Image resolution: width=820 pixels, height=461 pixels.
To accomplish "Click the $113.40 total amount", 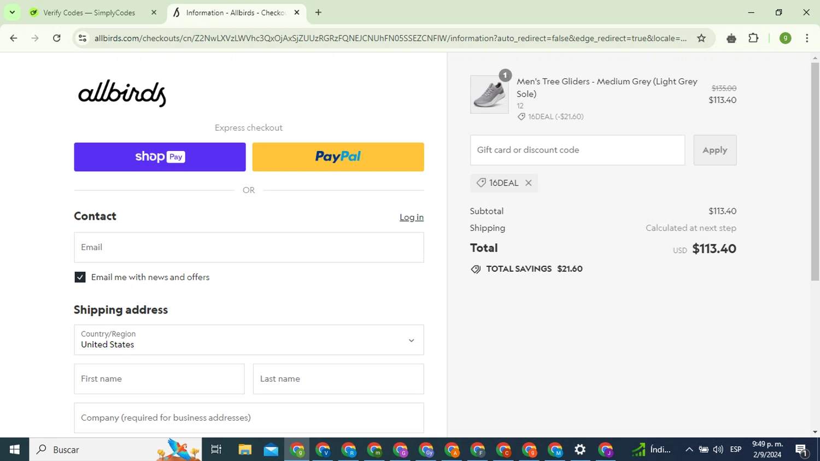I will 714,249.
